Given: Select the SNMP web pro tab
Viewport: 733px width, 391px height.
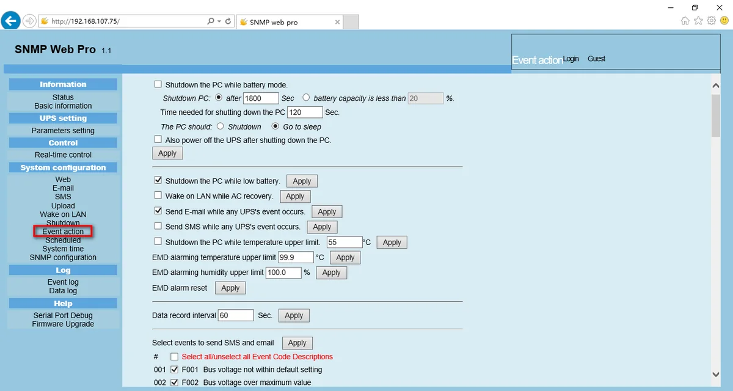Looking at the screenshot, I should coord(288,22).
